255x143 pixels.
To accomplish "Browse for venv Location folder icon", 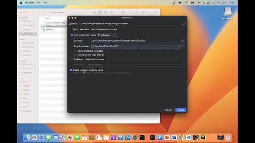I will (182, 41).
